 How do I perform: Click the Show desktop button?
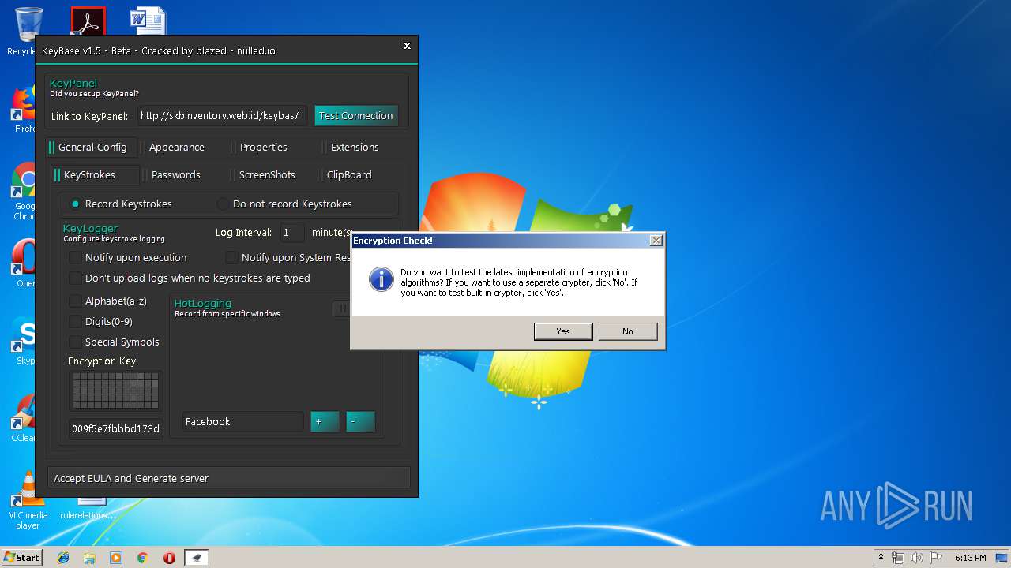pos(1003,558)
